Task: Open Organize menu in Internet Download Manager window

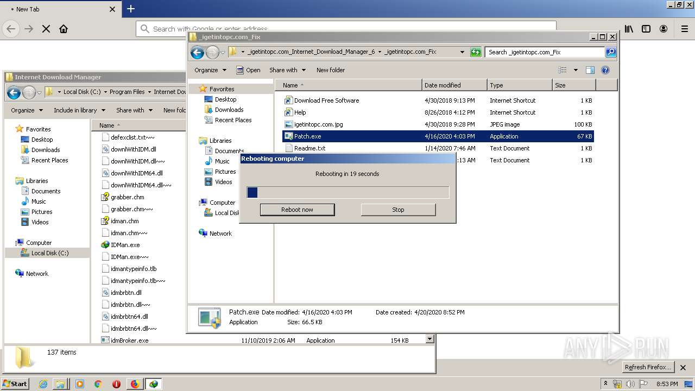Action: coord(27,110)
